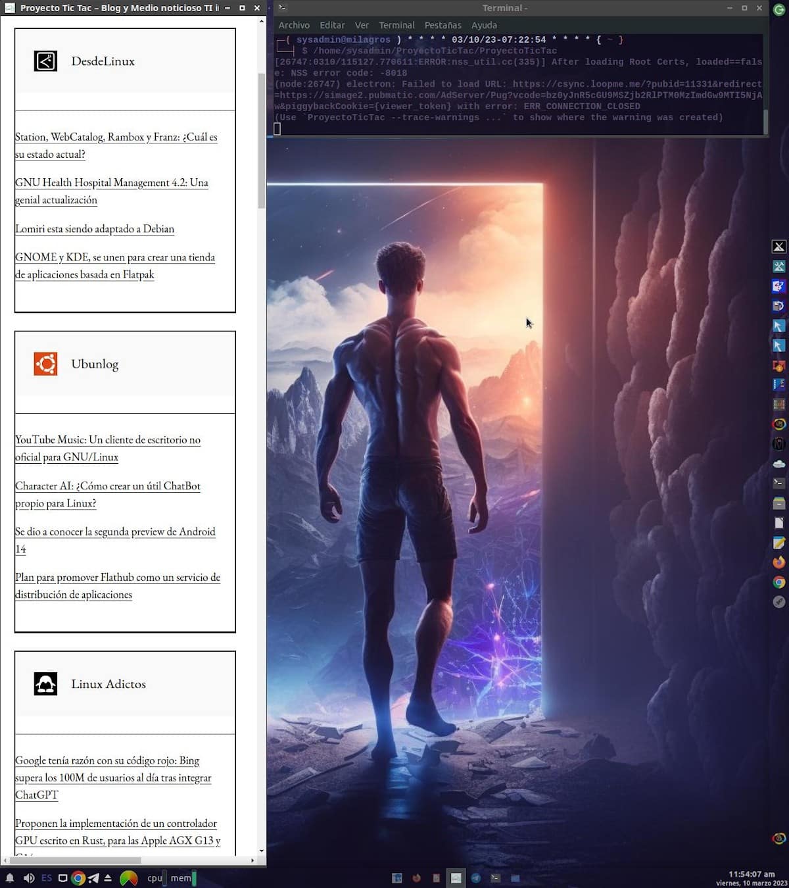The image size is (789, 888).
Task: Open the Archivo menu in Terminal
Action: pyautogui.click(x=294, y=25)
